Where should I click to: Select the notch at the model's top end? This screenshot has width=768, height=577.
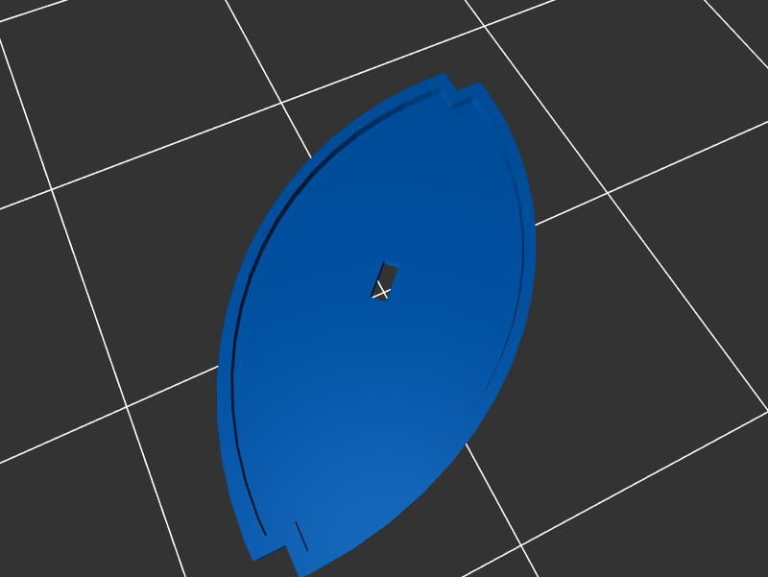pos(450,96)
